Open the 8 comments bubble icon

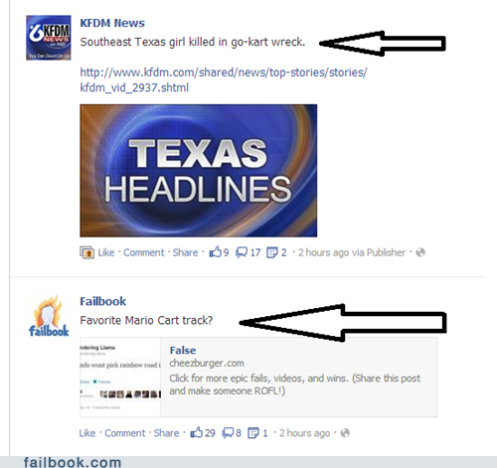[228, 433]
